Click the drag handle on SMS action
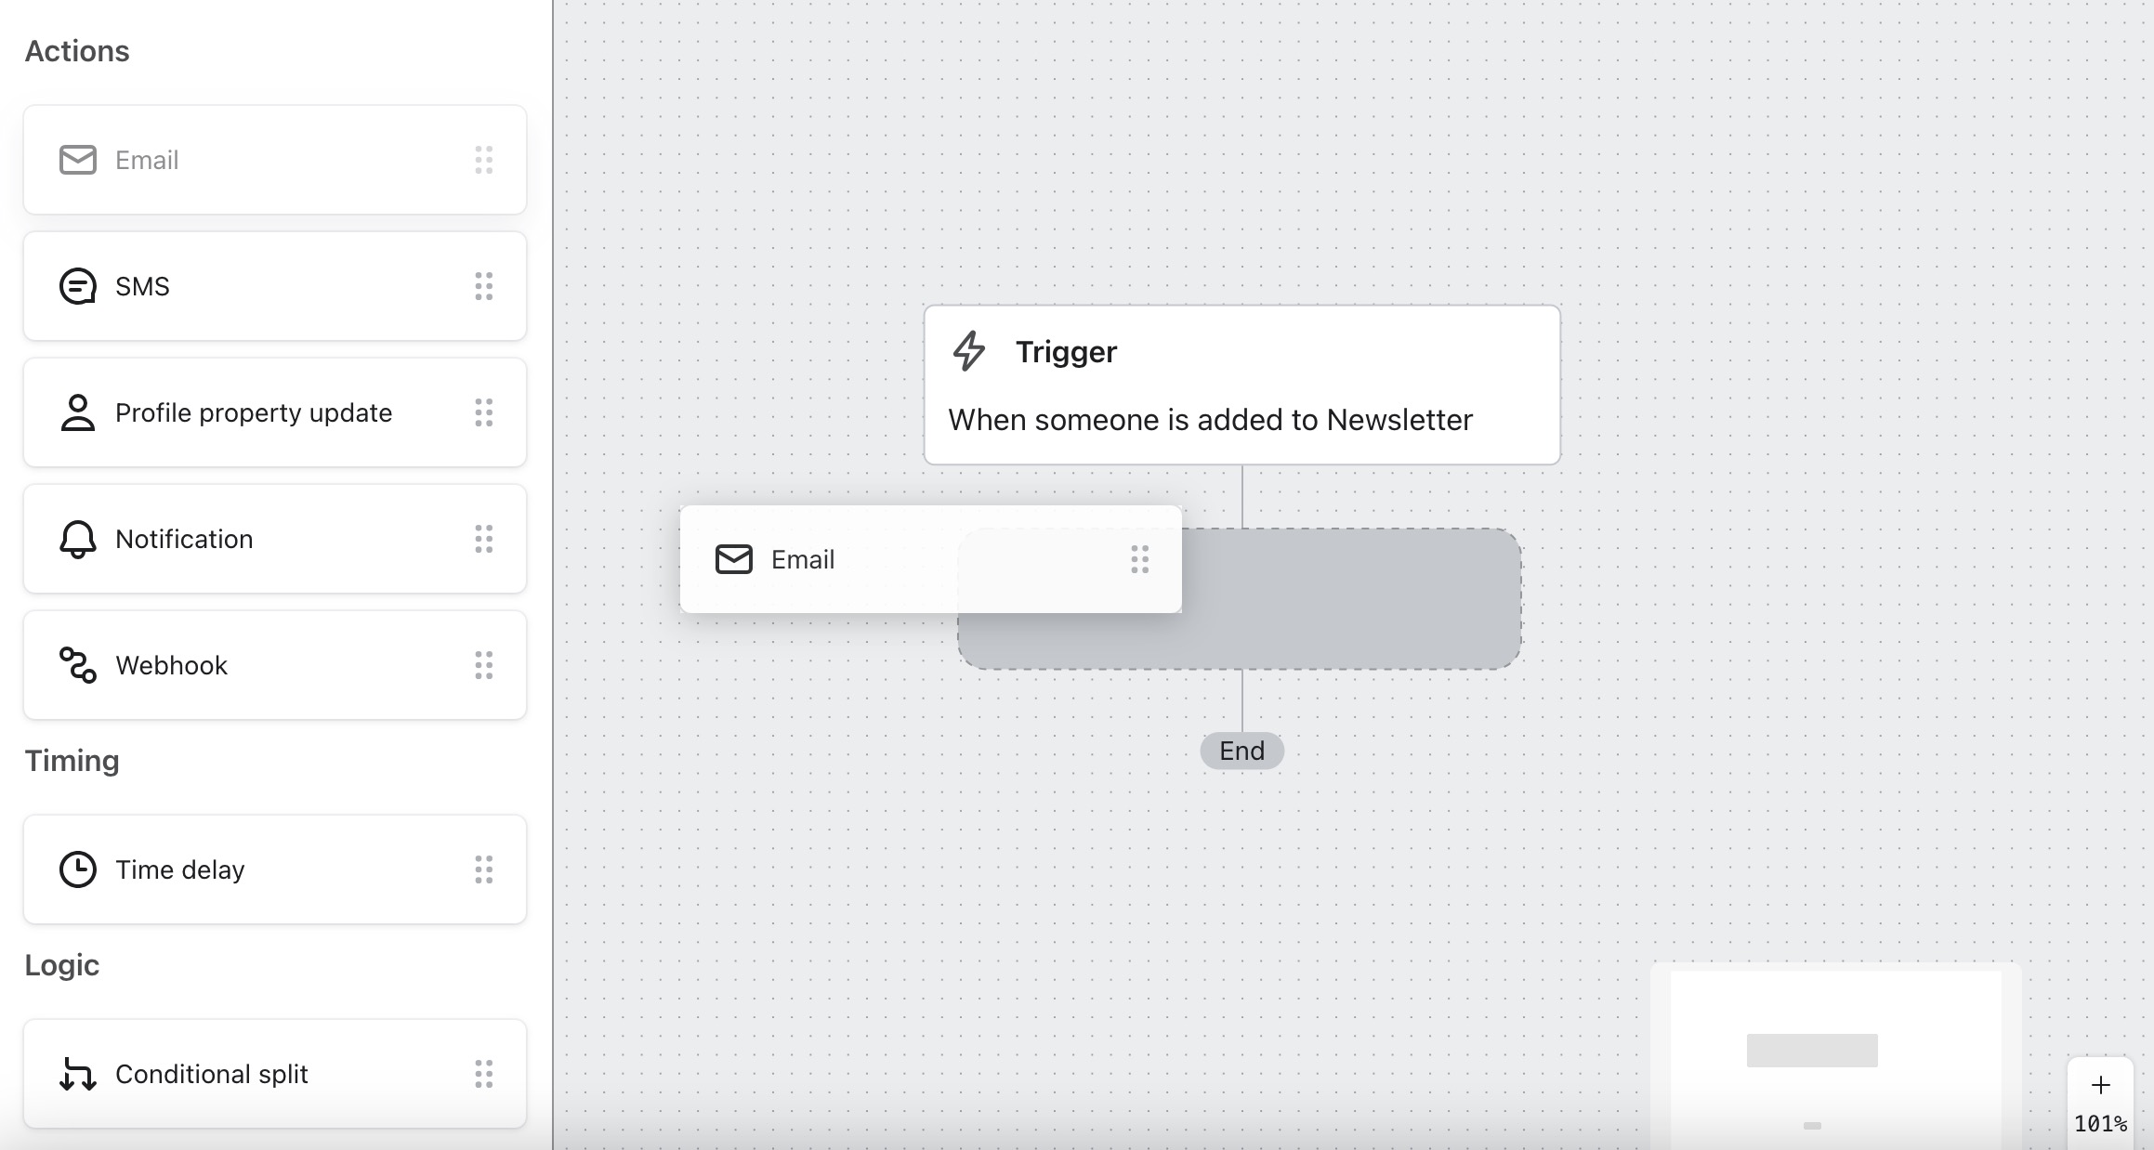 tap(484, 286)
